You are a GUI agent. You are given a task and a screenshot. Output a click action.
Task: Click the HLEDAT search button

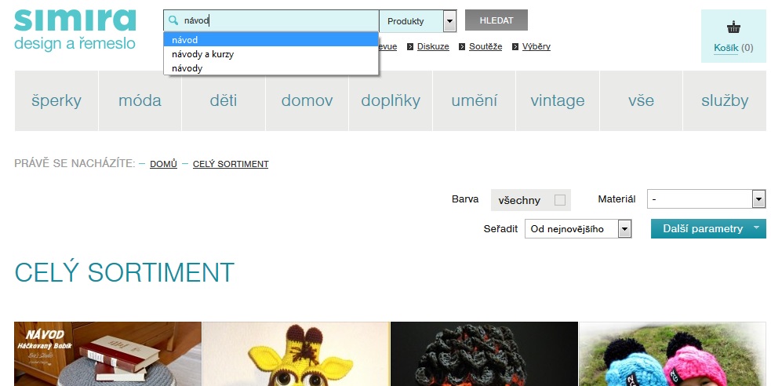pyautogui.click(x=496, y=20)
